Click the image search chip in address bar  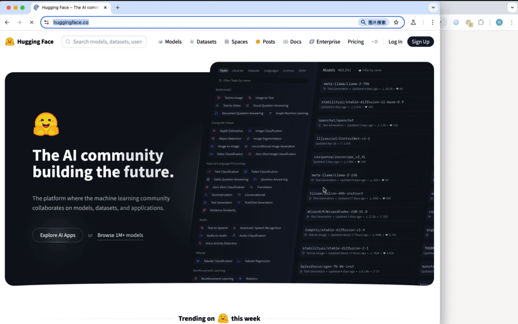(373, 23)
